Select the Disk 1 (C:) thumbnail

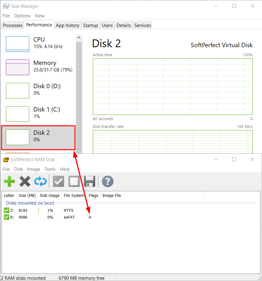tap(18, 114)
